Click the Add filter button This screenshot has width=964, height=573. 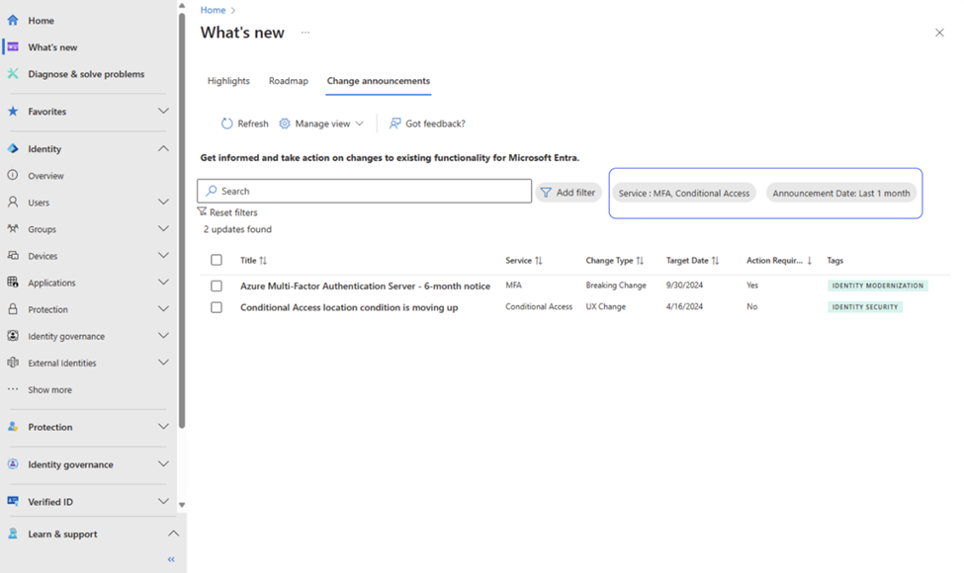569,193
